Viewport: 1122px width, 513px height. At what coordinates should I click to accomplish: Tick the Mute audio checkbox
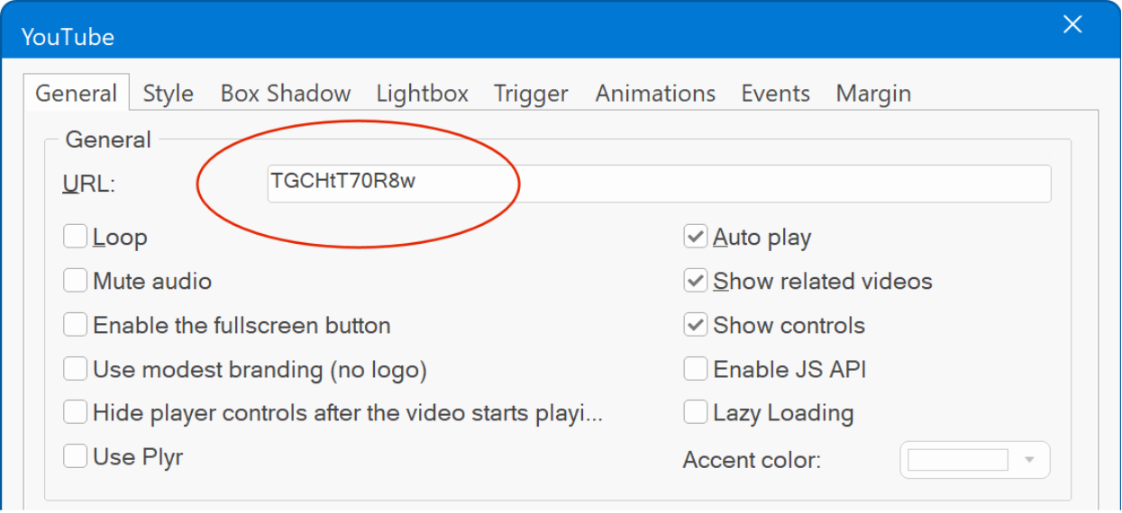point(76,281)
